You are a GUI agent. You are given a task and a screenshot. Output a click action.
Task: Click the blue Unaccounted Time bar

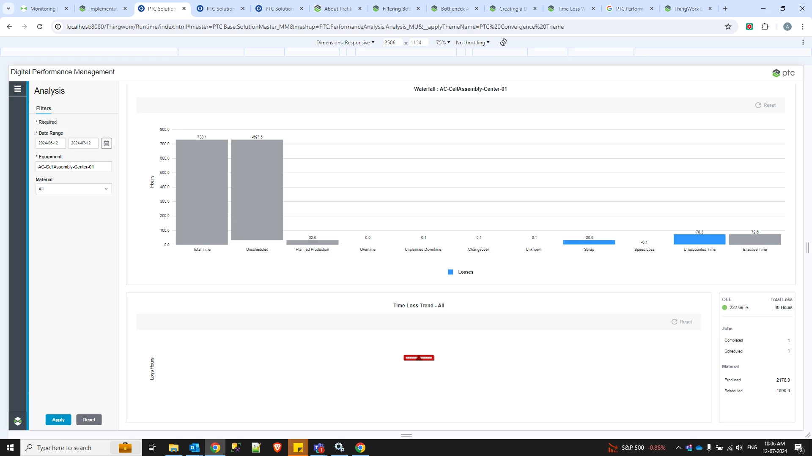click(x=699, y=239)
